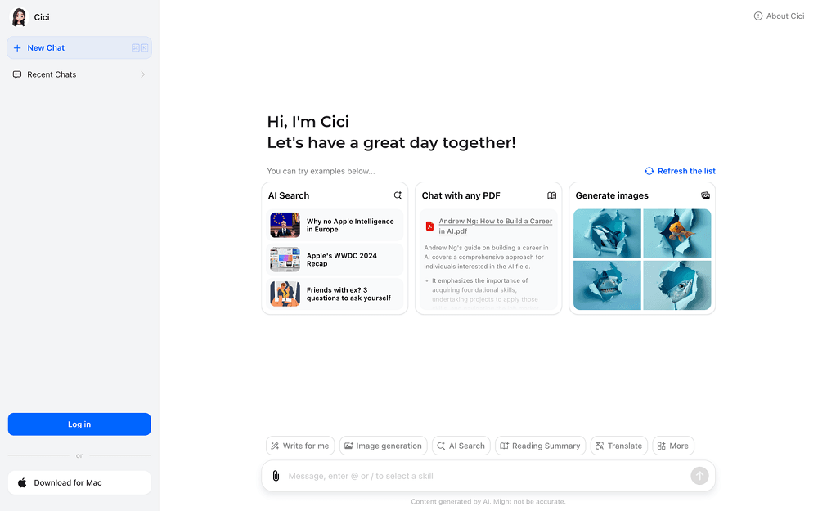Click the search icon on the AI Search card

point(398,195)
